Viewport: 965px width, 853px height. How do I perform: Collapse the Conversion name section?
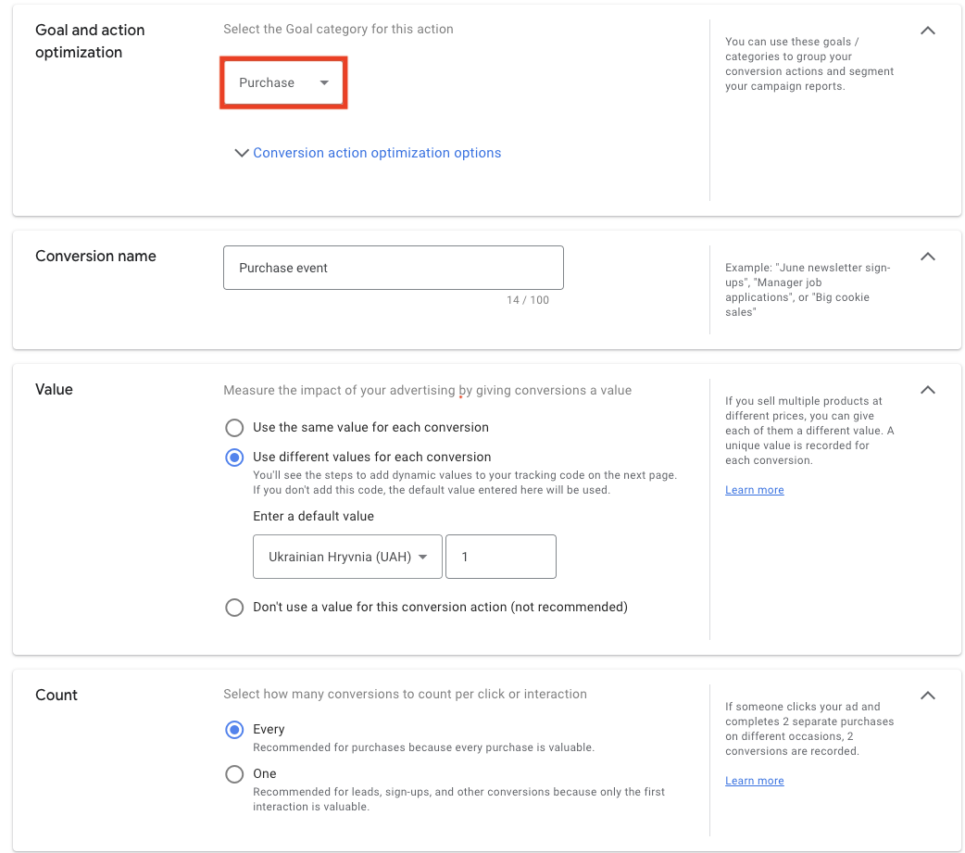click(927, 257)
